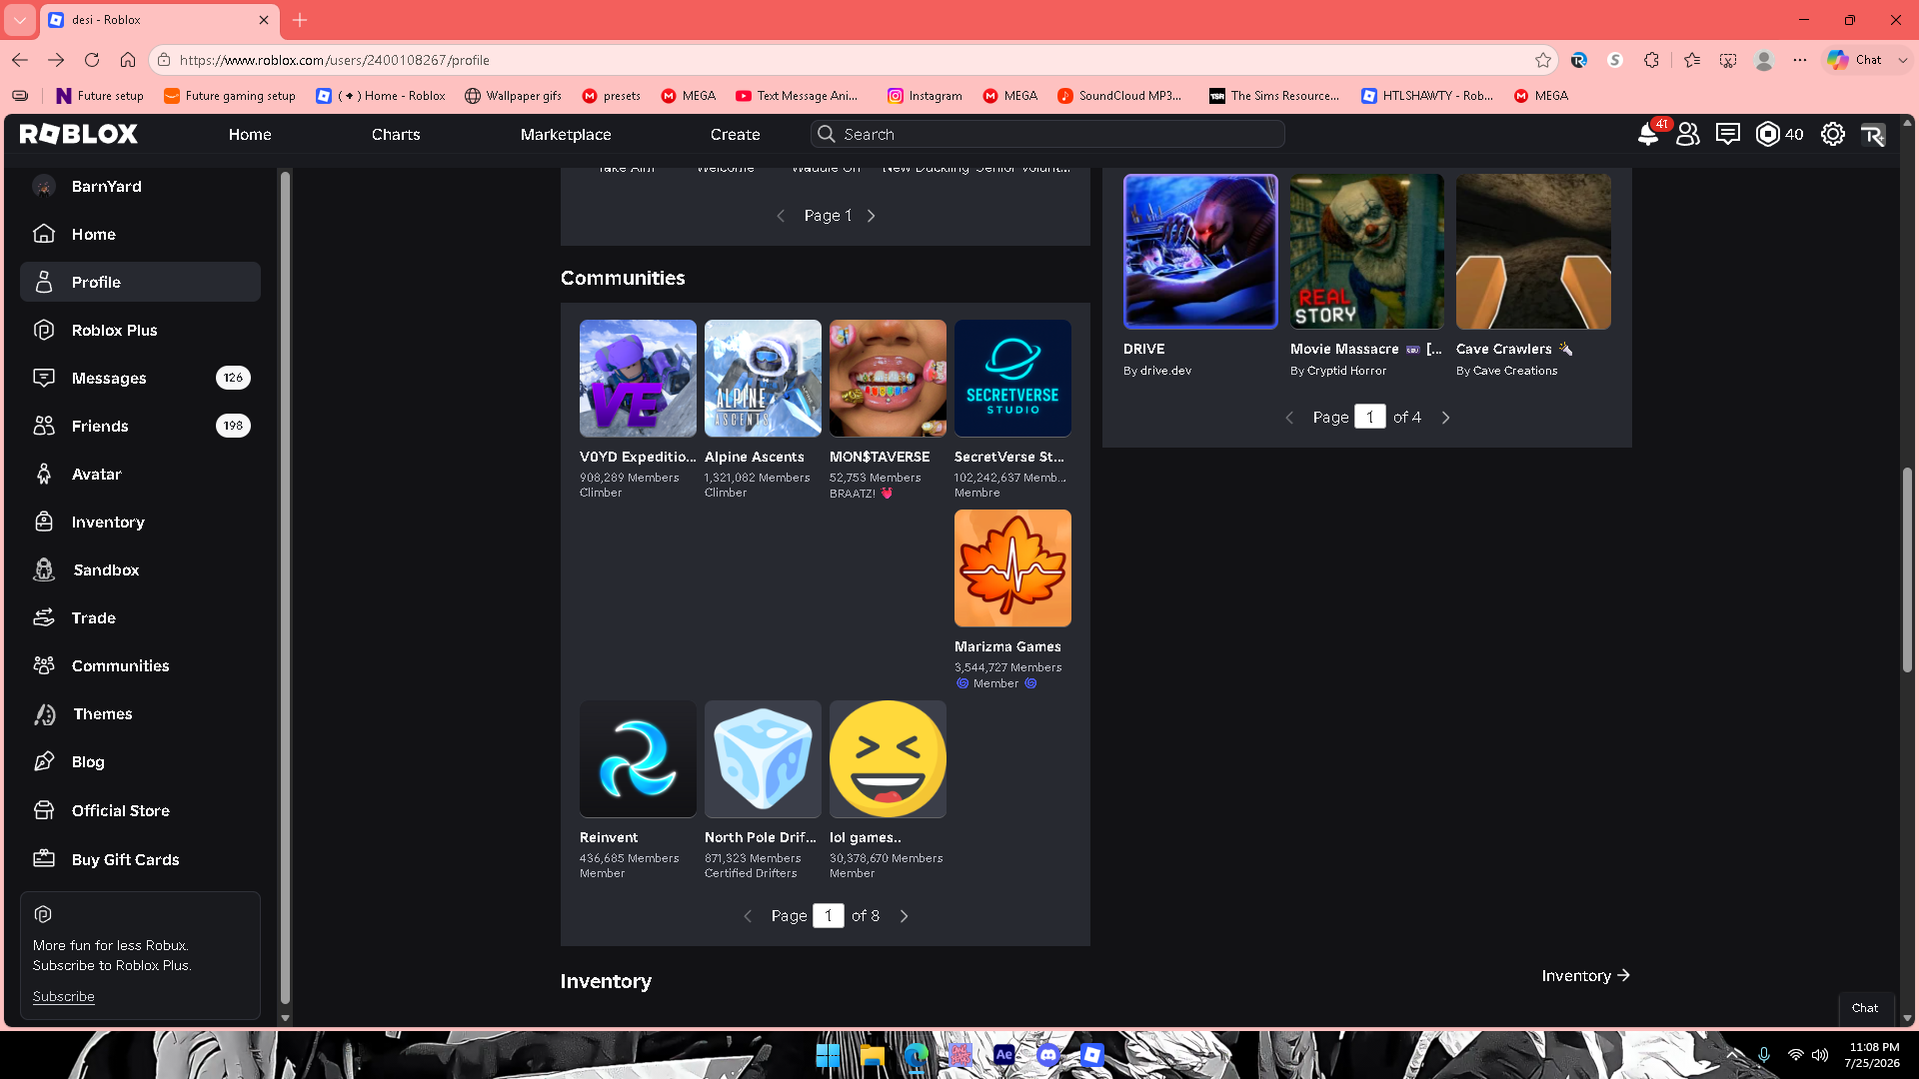Click Subscribe to Roblox Plus link
The image size is (1919, 1079).
click(63, 997)
